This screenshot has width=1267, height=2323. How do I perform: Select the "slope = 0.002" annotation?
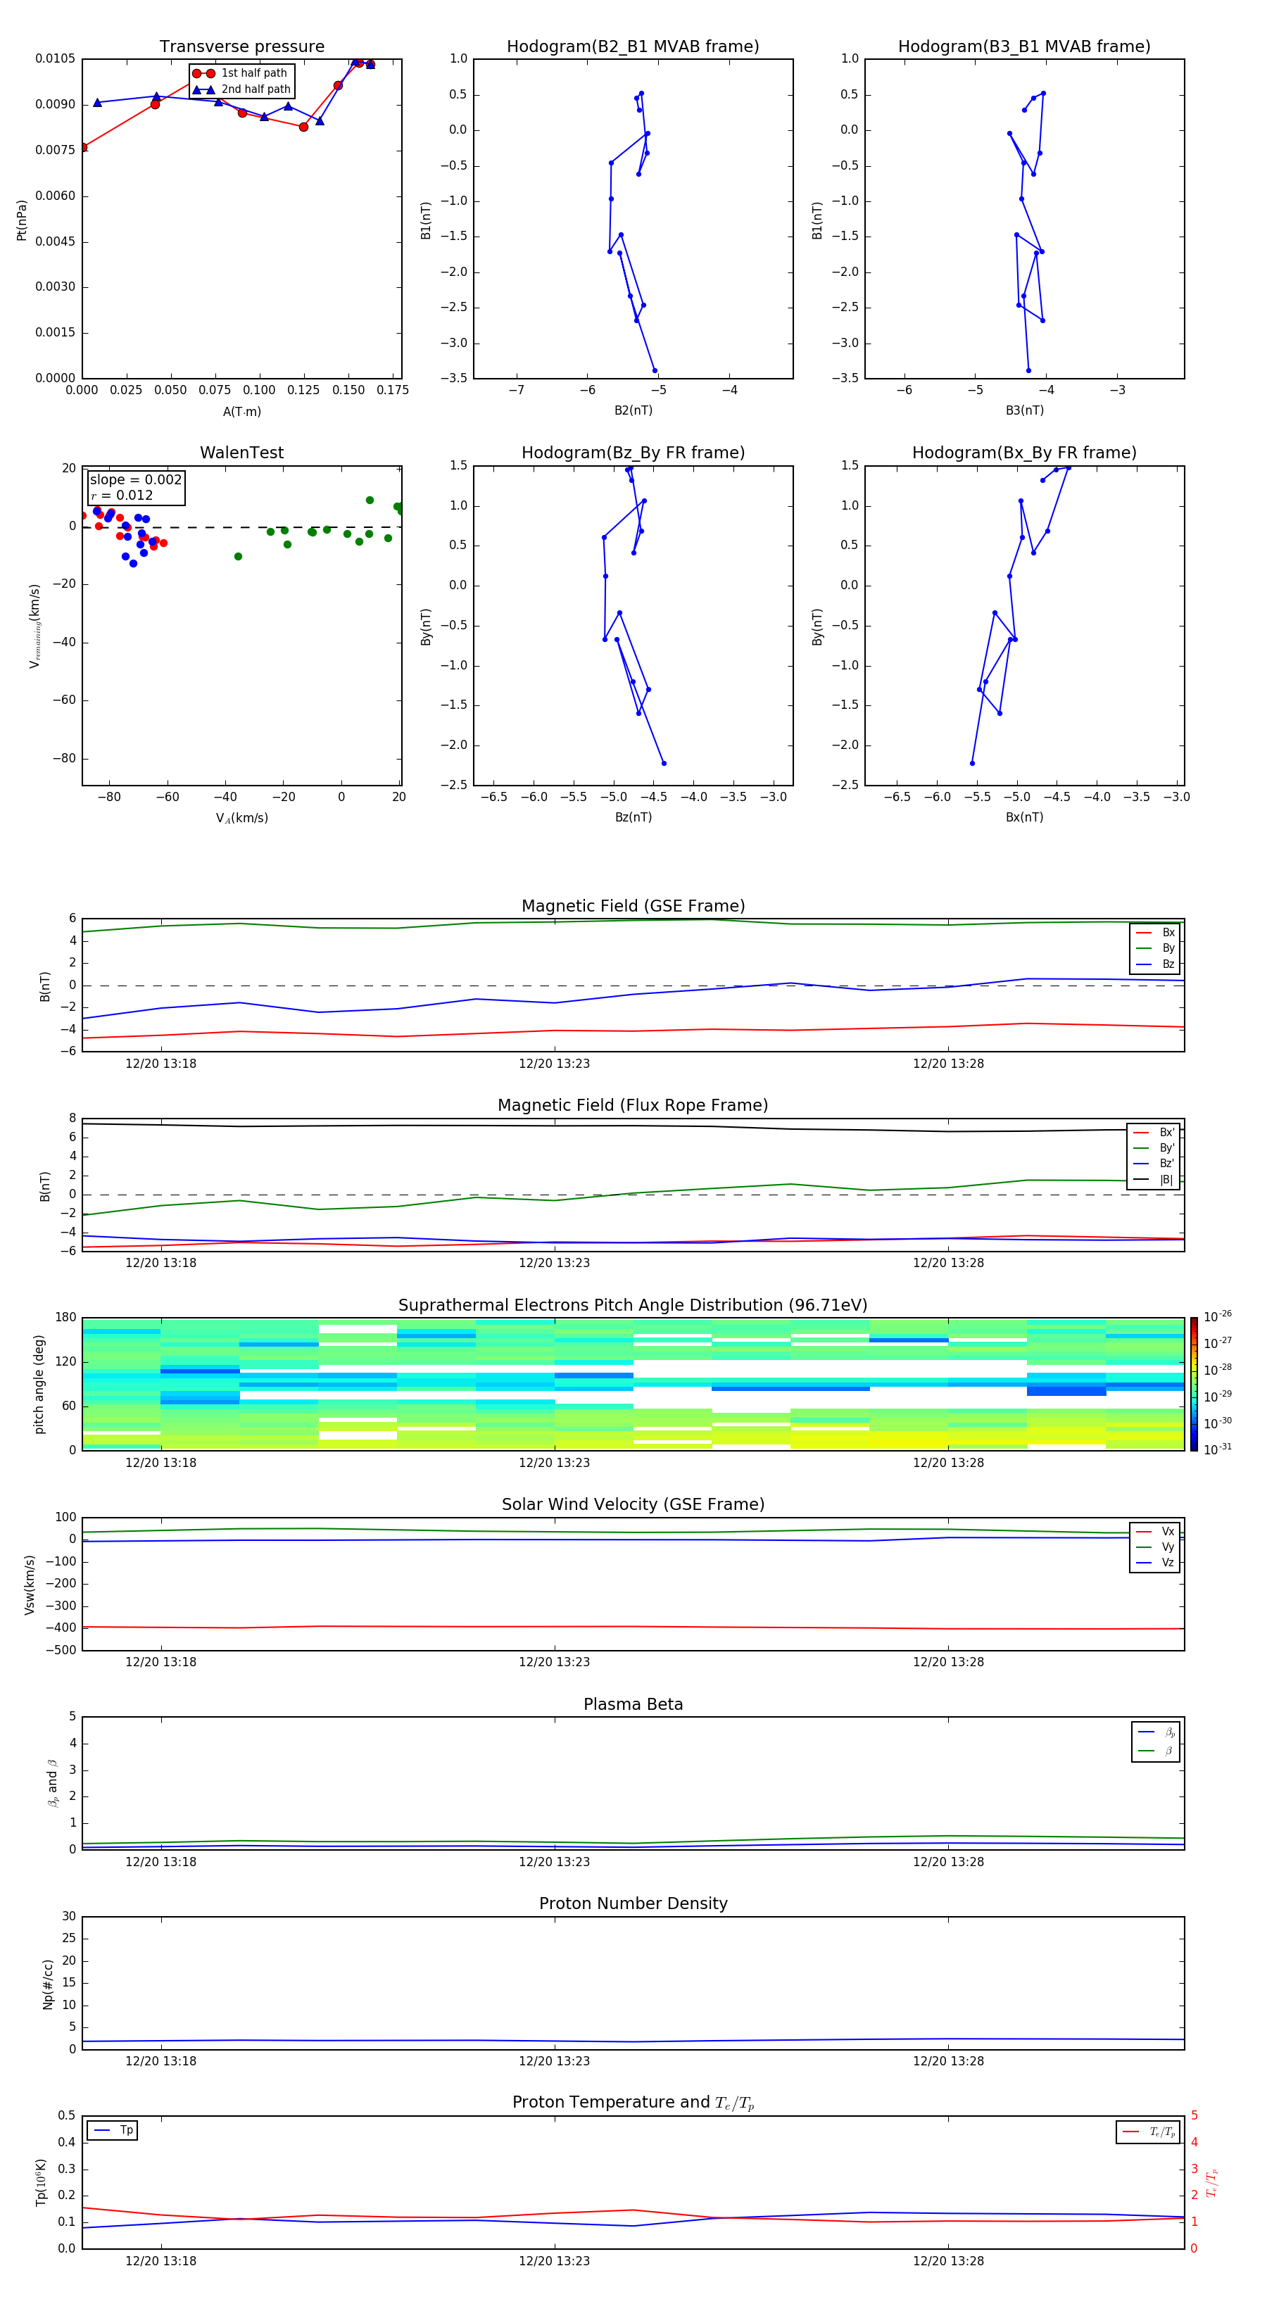tap(135, 480)
